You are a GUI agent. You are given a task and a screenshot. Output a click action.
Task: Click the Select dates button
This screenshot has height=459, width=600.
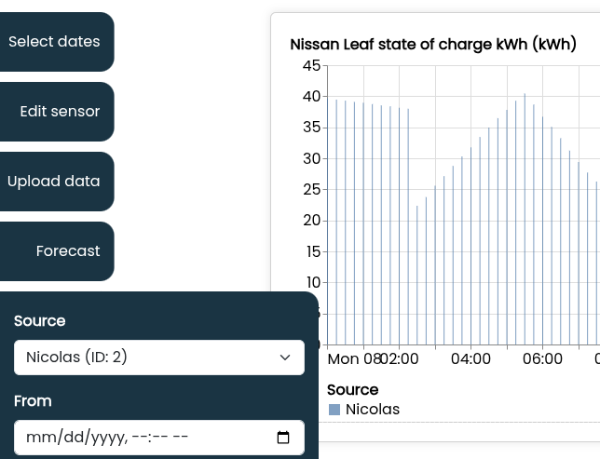click(x=54, y=42)
